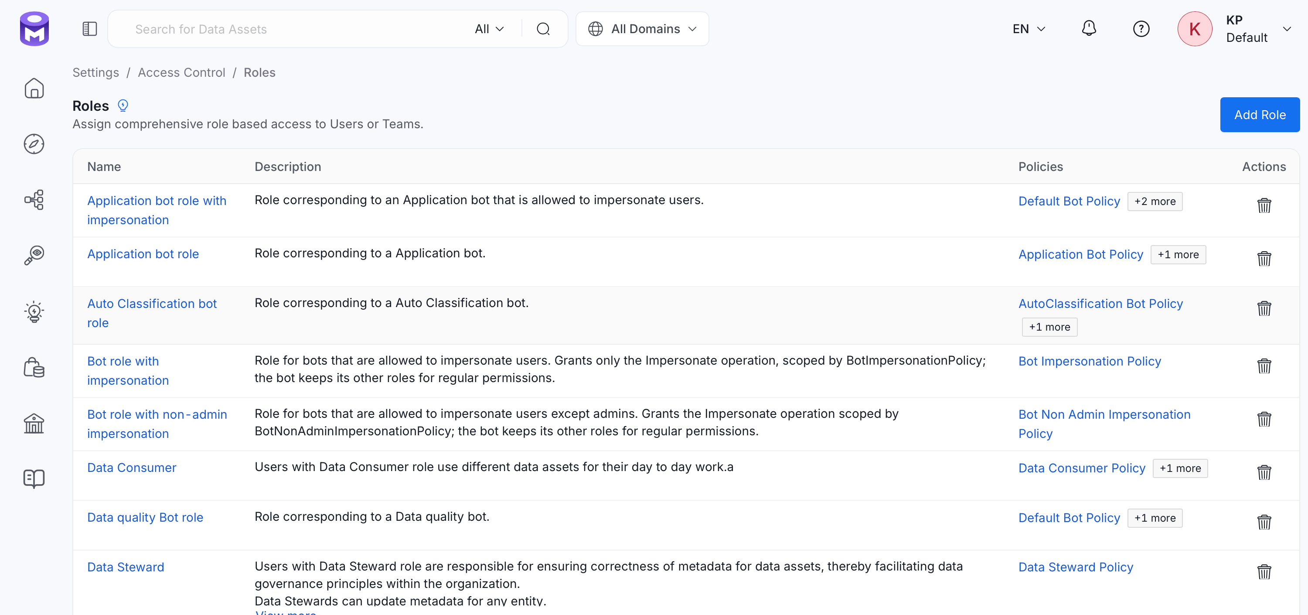The width and height of the screenshot is (1308, 615).
Task: Delete the Data Steward role
Action: pos(1264,572)
